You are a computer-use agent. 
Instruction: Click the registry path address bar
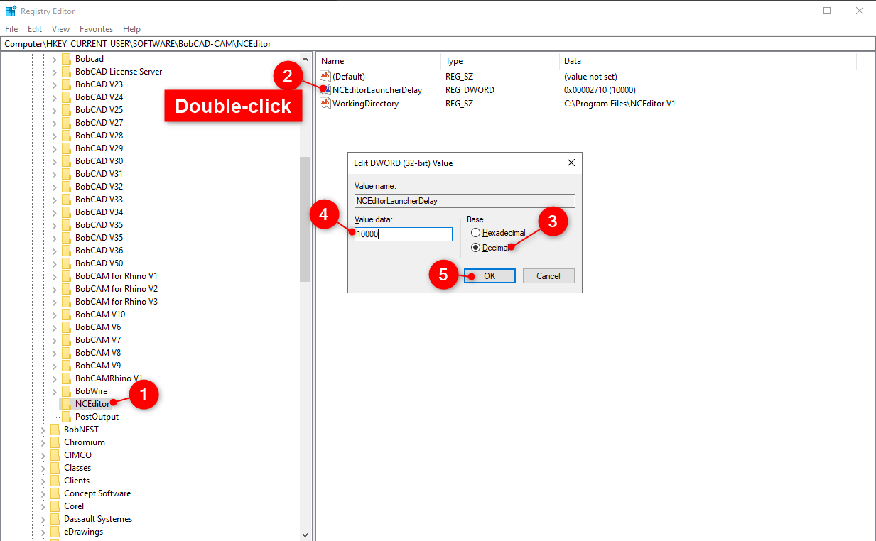click(438, 43)
